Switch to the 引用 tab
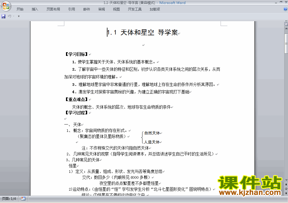 [x=72, y=9]
